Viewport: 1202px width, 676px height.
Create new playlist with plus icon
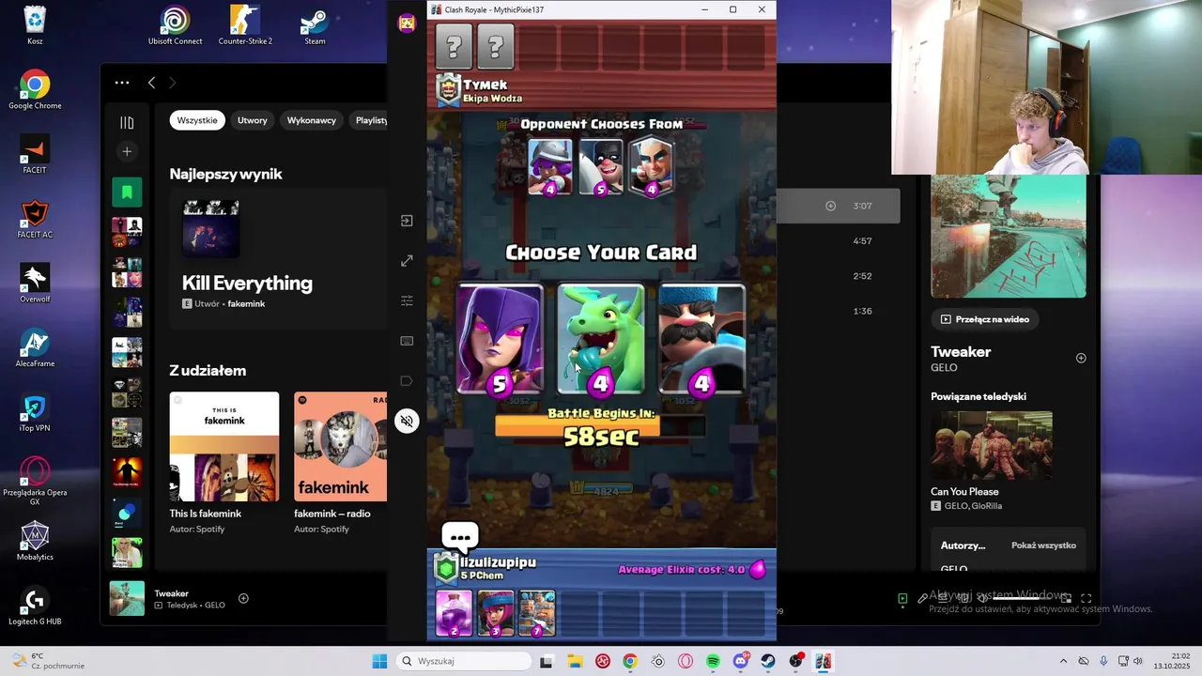pos(127,151)
